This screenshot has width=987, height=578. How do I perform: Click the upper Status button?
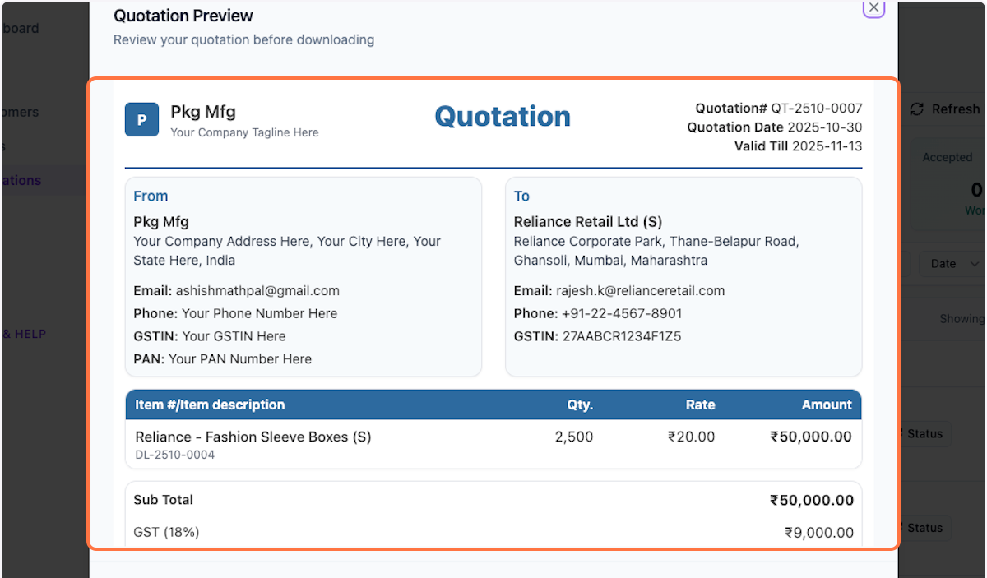(x=924, y=433)
